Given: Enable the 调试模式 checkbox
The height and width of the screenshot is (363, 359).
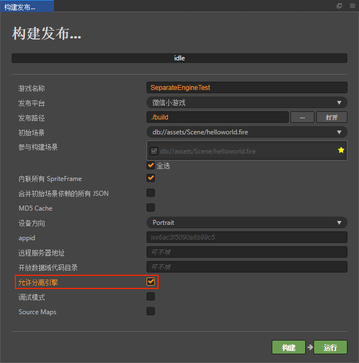Looking at the screenshot, I should 151,297.
